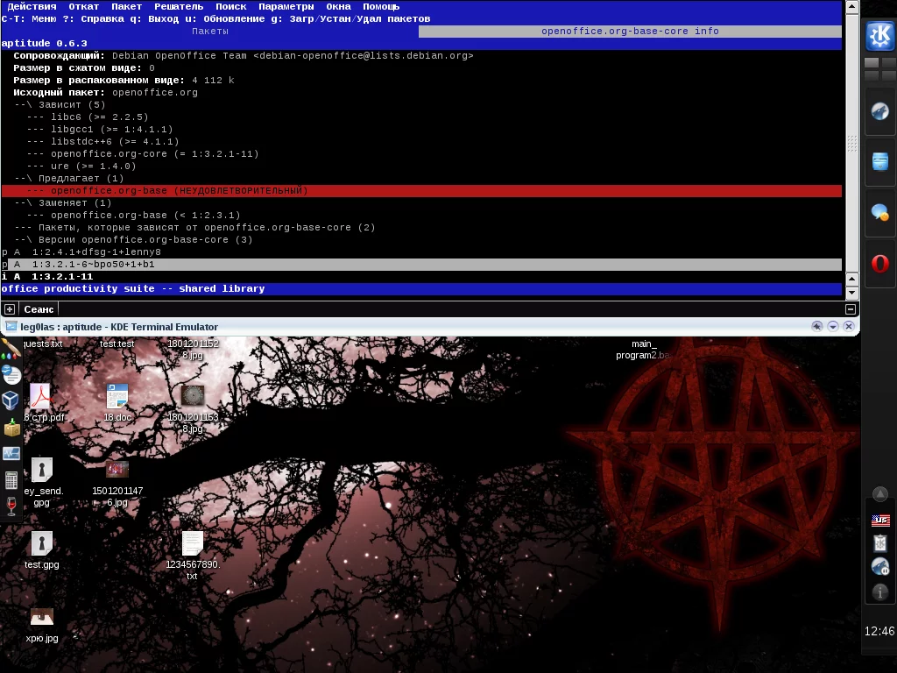Click the 12:46 clock
Image resolution: width=897 pixels, height=673 pixels.
[x=879, y=631]
